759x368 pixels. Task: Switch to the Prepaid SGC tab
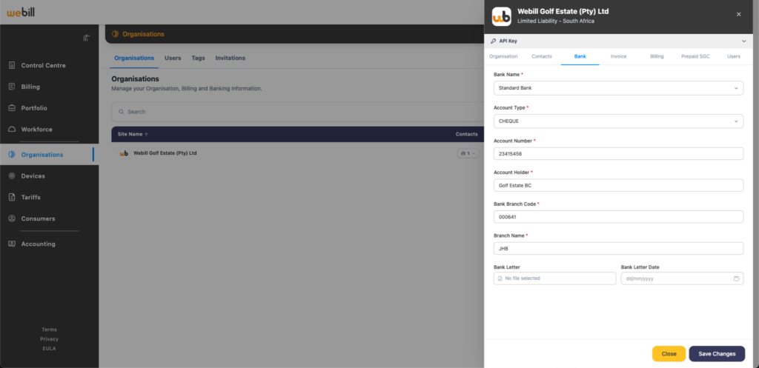(695, 56)
